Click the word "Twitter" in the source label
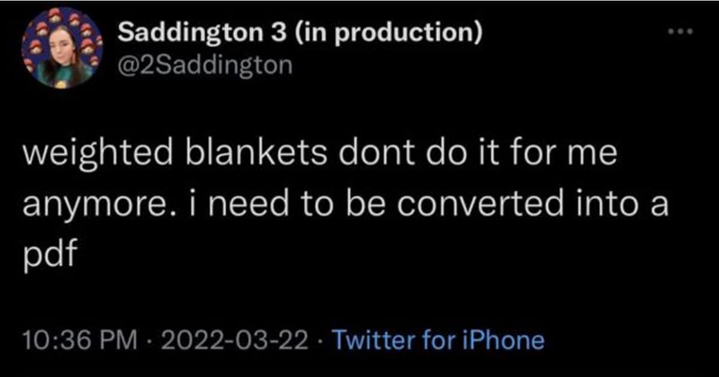719x377 pixels. (365, 340)
